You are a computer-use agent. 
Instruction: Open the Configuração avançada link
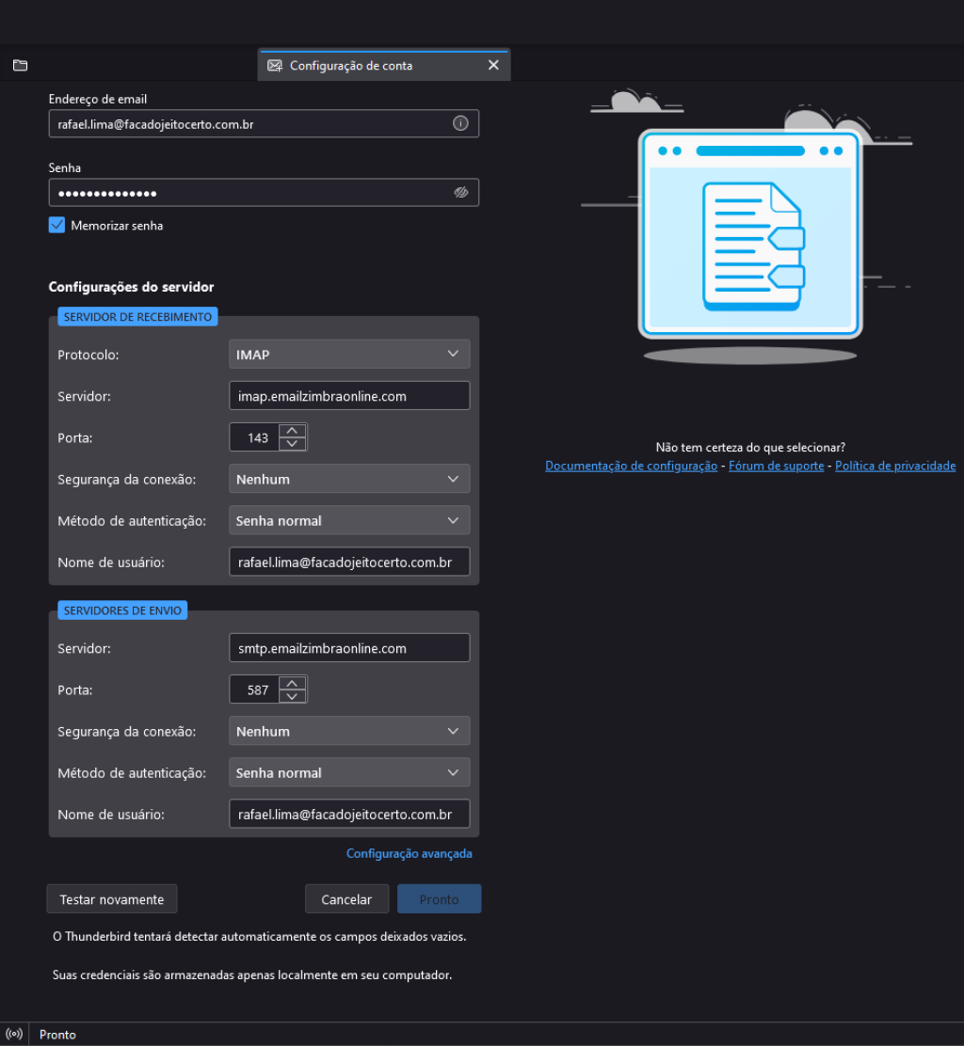pos(409,853)
